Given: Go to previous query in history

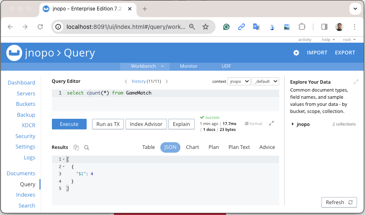Looking at the screenshot, I should point(126,82).
